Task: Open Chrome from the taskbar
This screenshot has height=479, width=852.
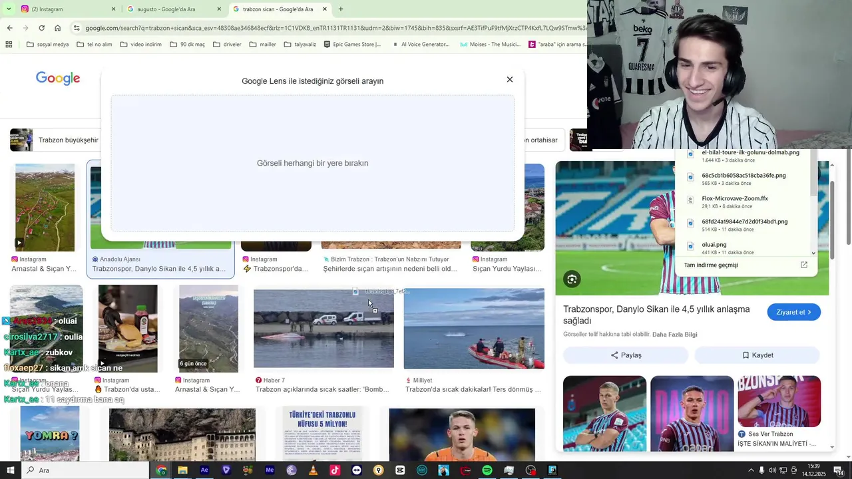Action: (x=161, y=470)
